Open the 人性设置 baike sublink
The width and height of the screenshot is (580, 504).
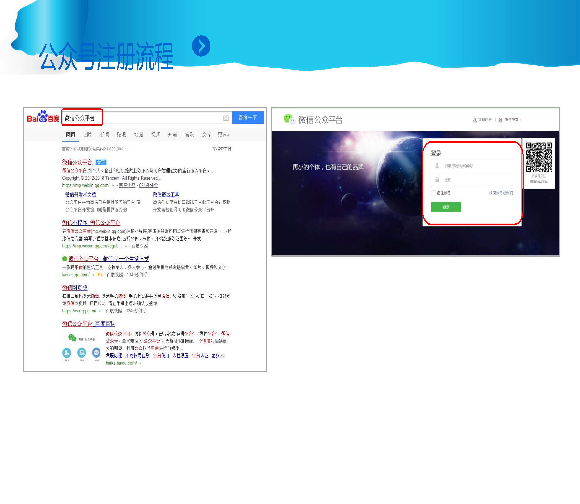pyautogui.click(x=181, y=355)
